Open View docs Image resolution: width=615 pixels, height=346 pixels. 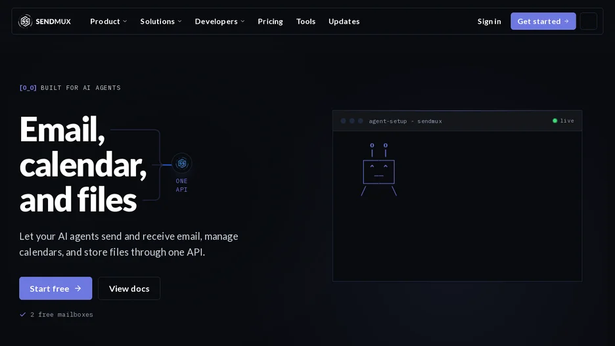pyautogui.click(x=129, y=288)
